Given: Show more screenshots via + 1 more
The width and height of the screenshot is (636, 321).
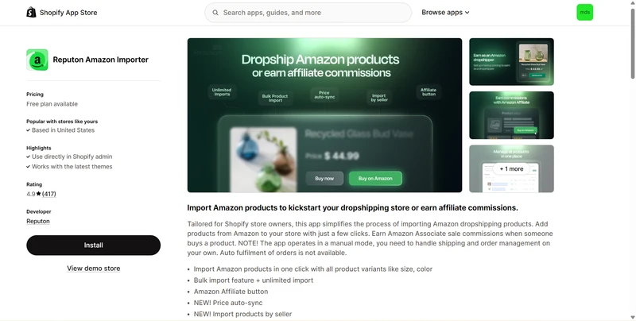Looking at the screenshot, I should pos(511,168).
